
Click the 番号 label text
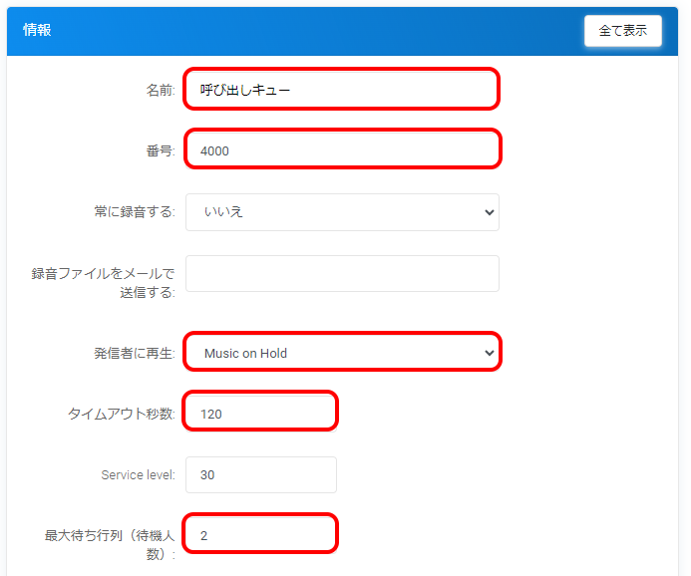[x=160, y=151]
